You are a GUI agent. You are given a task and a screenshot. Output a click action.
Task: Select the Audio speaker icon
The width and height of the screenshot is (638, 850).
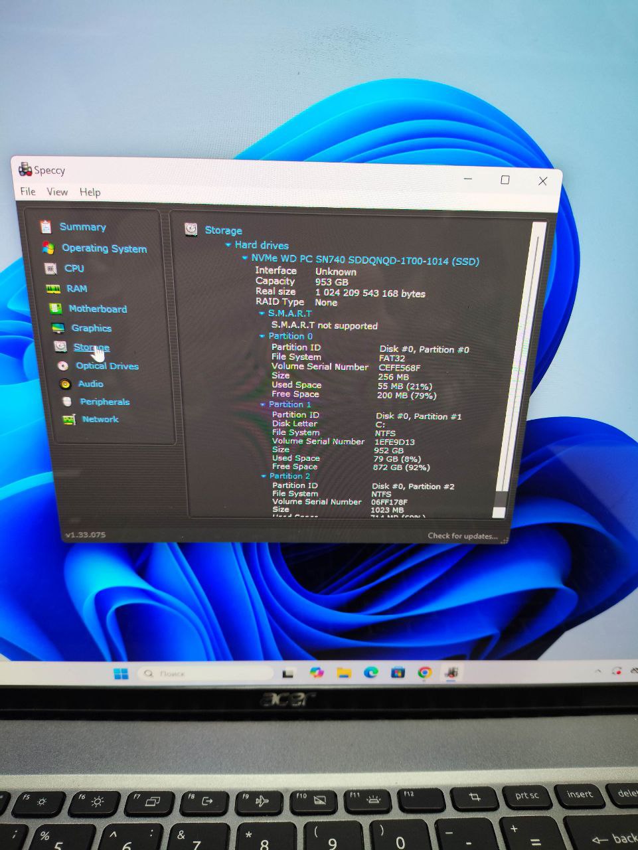click(65, 384)
